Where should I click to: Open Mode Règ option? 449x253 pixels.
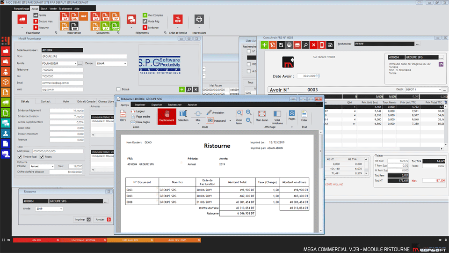[x=151, y=21]
